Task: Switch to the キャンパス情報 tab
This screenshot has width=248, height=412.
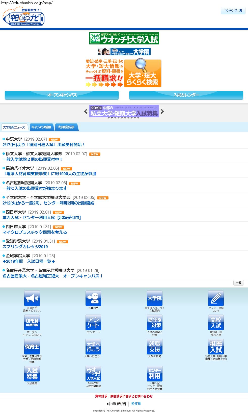Action: tap(41, 127)
